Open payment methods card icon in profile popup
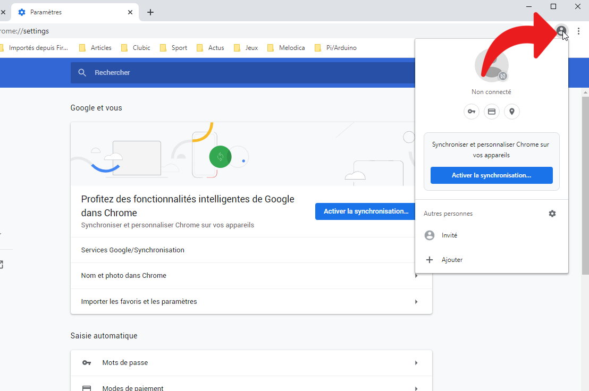Screen dimensions: 589x391 (492, 112)
